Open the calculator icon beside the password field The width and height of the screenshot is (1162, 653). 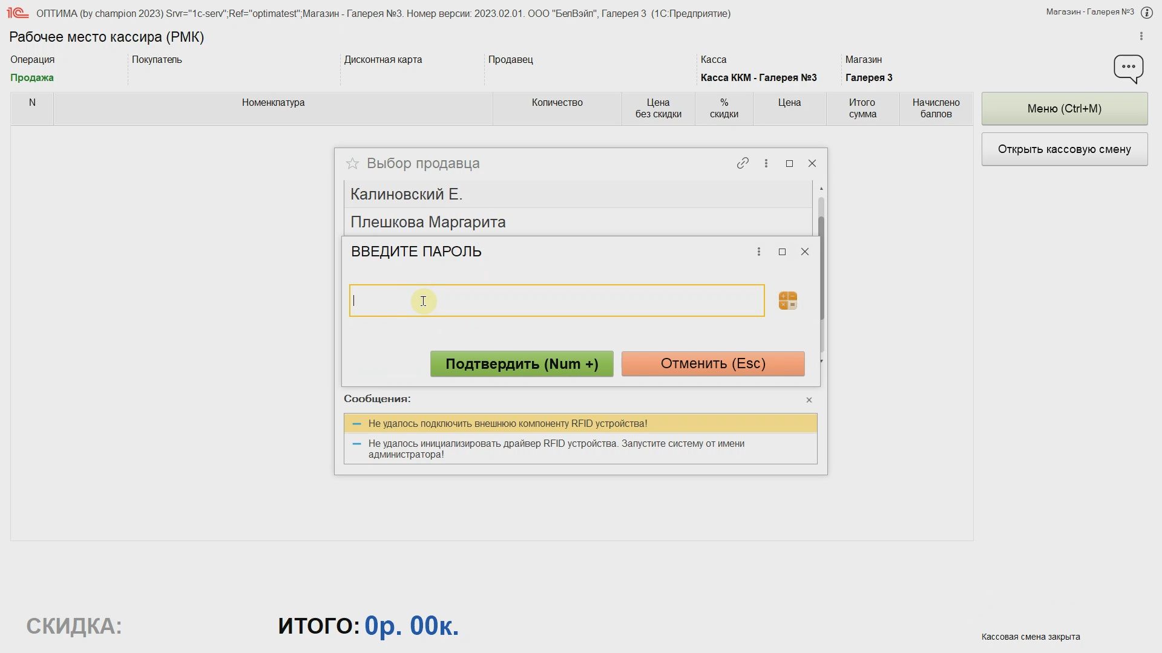pyautogui.click(x=787, y=301)
